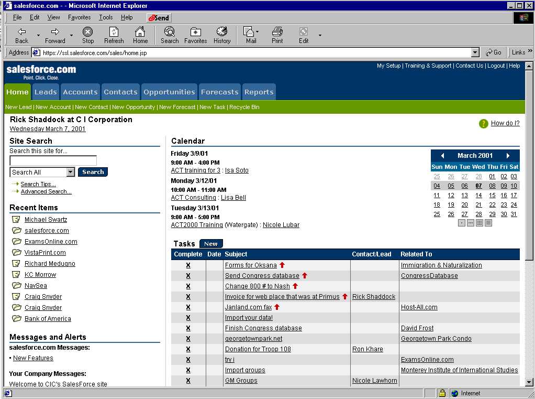The height and width of the screenshot is (399, 535).
Task: Click the New button beside Tasks
Action: pyautogui.click(x=211, y=244)
